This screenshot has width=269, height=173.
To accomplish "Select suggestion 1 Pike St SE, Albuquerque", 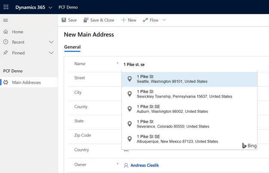I will click(x=189, y=139).
